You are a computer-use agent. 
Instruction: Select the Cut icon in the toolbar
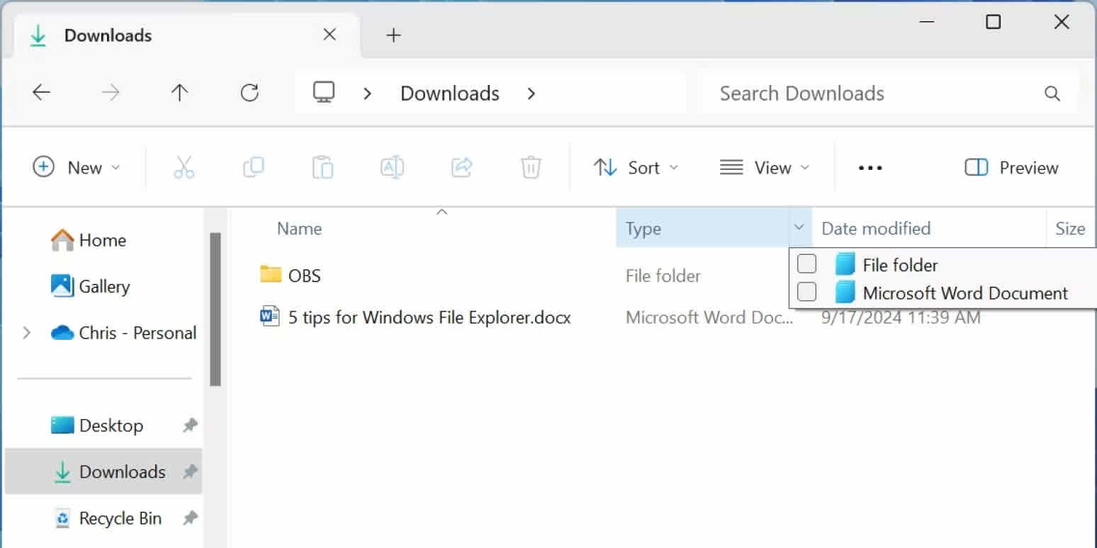[184, 167]
